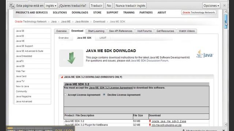Viewport: 234px width, 131px height.
Task: Select the LWUIT sub-tab
Action: 103,38
